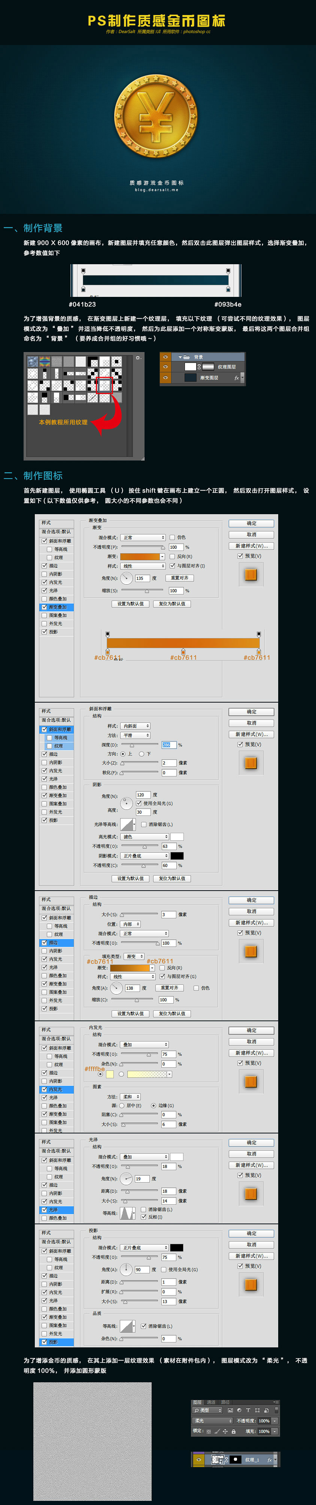Image resolution: width=316 pixels, height=1505 pixels.
Task: Open 柔光 blend mode dropdown in layers panel
Action: click(212, 1421)
